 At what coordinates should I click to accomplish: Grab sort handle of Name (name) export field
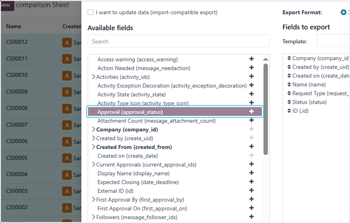pos(289,85)
